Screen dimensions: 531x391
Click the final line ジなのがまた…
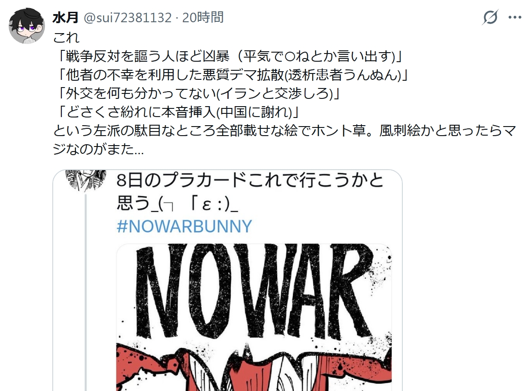coord(99,149)
